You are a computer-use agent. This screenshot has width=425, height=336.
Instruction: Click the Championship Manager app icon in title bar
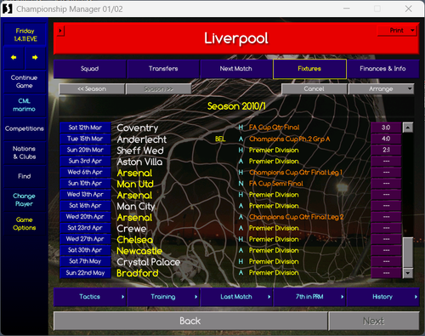coord(8,9)
